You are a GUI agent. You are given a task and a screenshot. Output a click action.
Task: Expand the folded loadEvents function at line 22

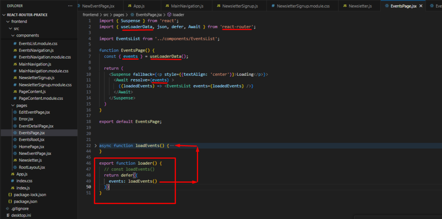(96, 145)
